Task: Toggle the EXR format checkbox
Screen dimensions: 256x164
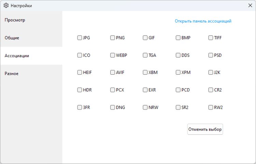Action: pos(145,90)
